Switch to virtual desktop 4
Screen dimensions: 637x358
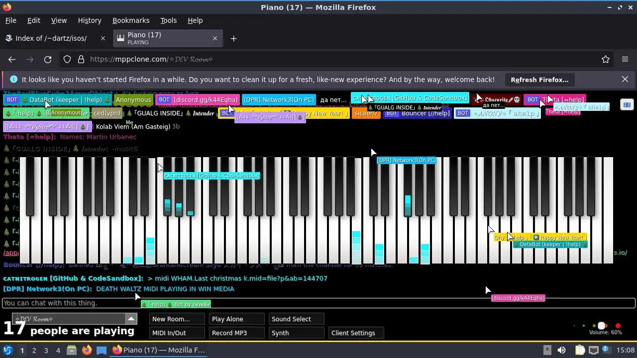click(58, 350)
